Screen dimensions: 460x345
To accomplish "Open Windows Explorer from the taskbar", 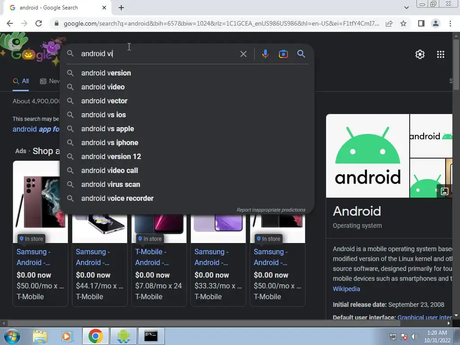I will point(40,336).
